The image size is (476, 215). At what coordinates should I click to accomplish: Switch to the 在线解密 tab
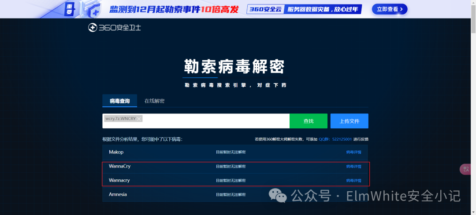pyautogui.click(x=155, y=101)
